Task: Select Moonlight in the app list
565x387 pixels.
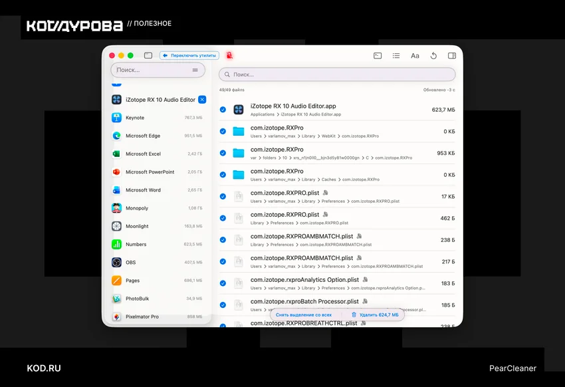Action: click(x=158, y=226)
